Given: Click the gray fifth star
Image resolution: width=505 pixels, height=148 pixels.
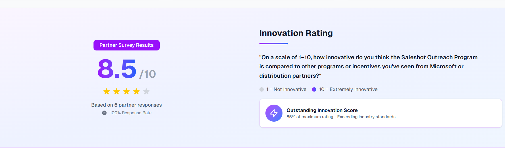Looking at the screenshot, I should point(146,91).
